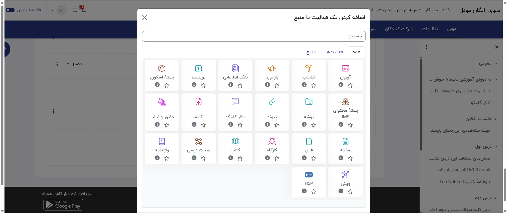Go to خانه in top navigation
The image size is (507, 213).
pyautogui.click(x=446, y=10)
